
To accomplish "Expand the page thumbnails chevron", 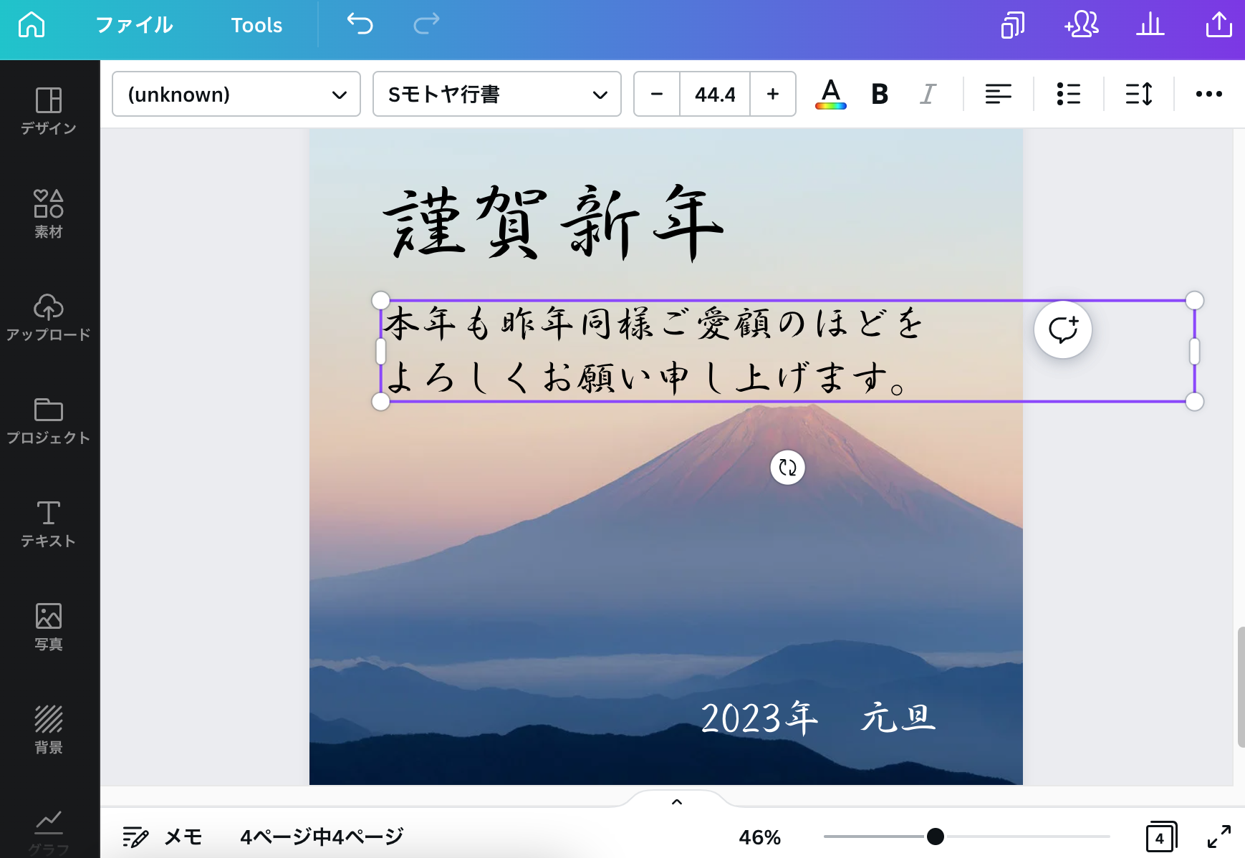I will pos(677,801).
